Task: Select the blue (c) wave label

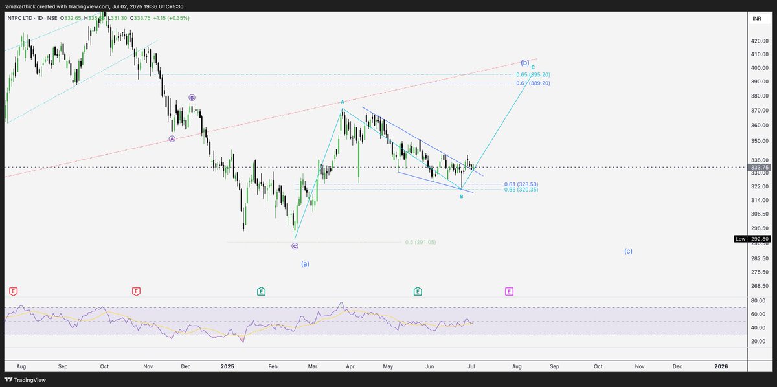Action: tap(628, 251)
